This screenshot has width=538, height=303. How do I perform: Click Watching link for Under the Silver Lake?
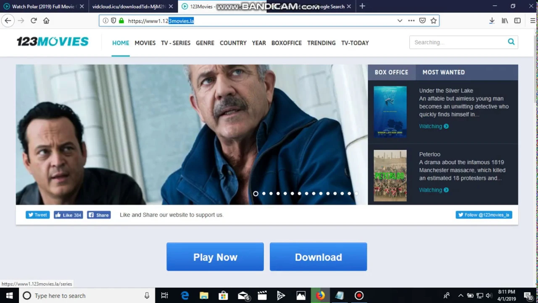(433, 126)
